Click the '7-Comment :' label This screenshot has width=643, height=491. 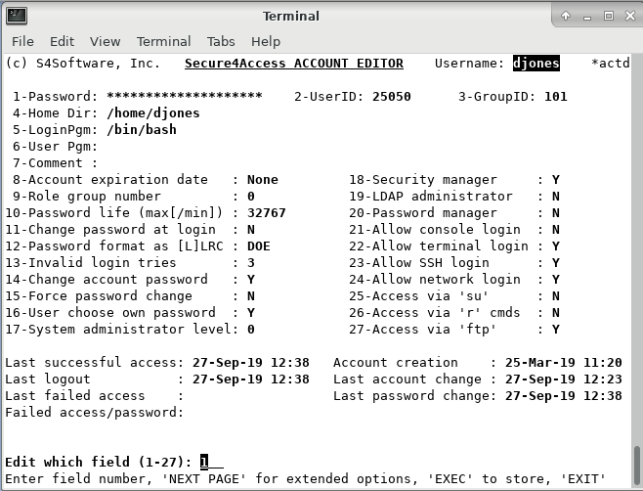[55, 163]
